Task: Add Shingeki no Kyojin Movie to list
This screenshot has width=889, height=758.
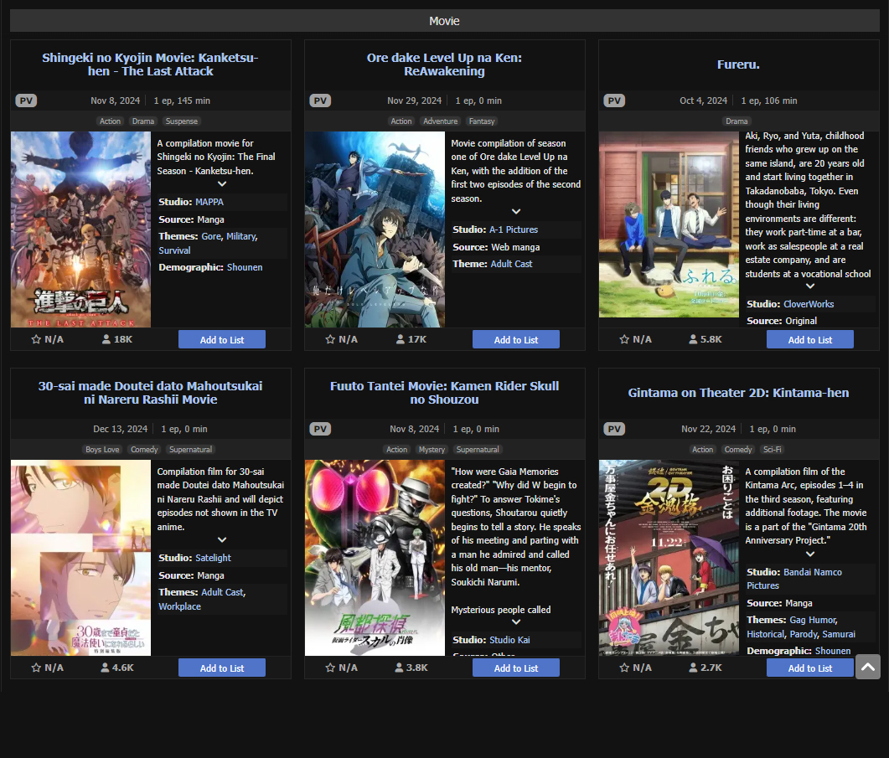Action: tap(222, 339)
